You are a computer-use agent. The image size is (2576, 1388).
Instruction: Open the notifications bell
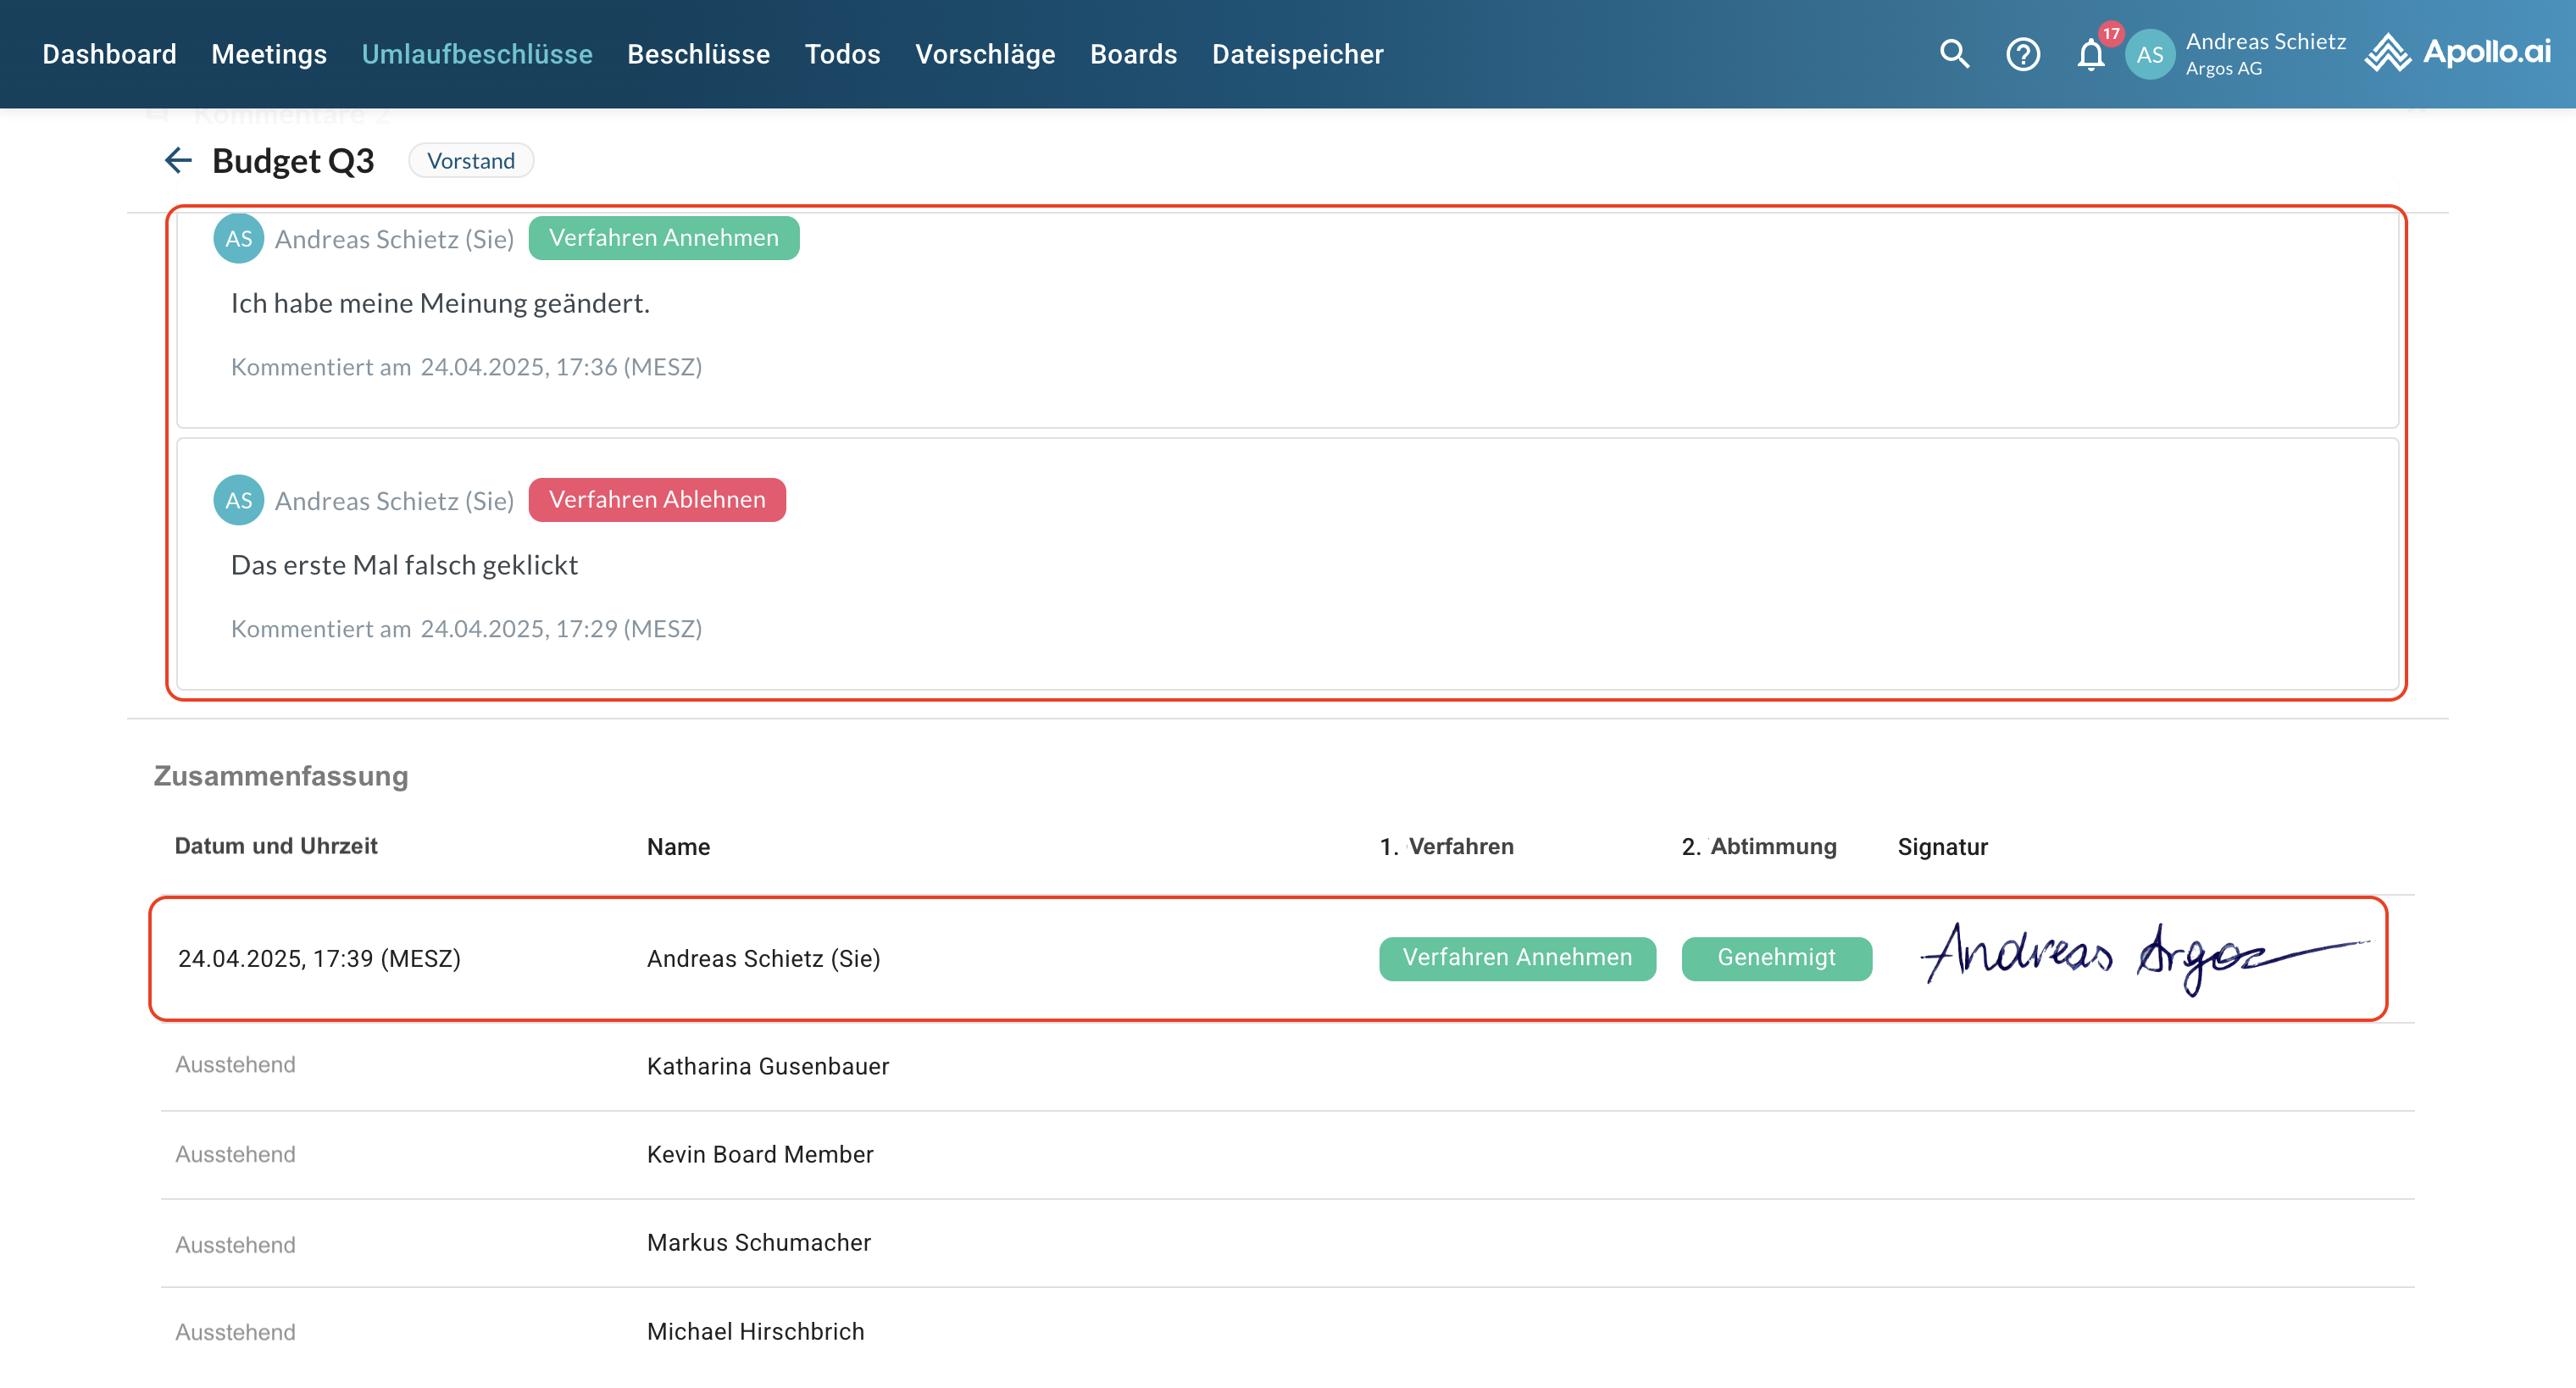2090,55
